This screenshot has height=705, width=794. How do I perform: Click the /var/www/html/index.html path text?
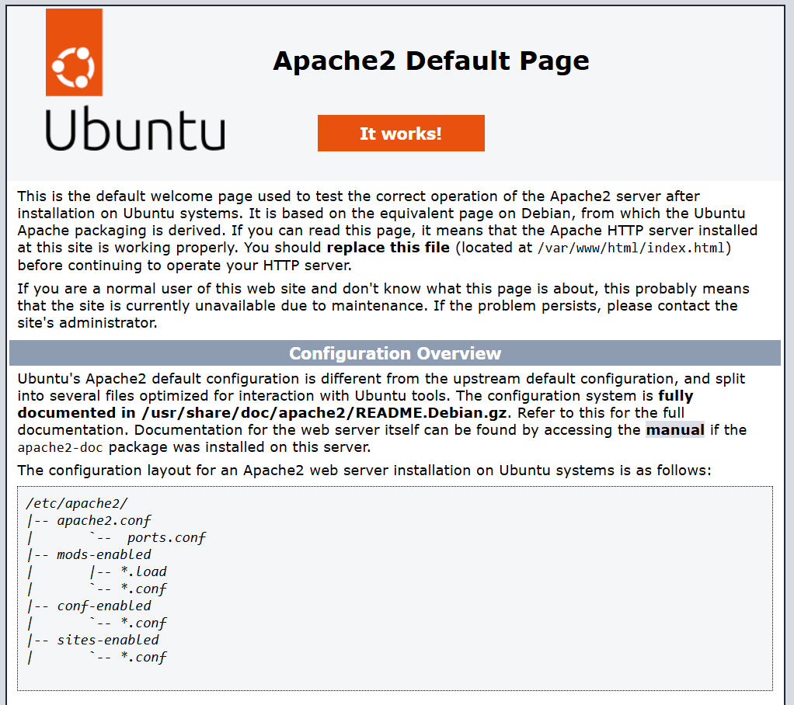[x=633, y=248]
